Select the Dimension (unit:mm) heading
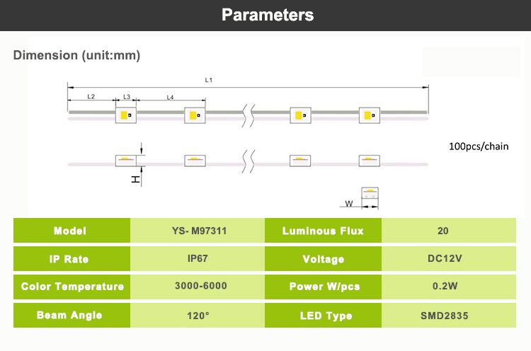The height and width of the screenshot is (351, 531). tap(76, 55)
